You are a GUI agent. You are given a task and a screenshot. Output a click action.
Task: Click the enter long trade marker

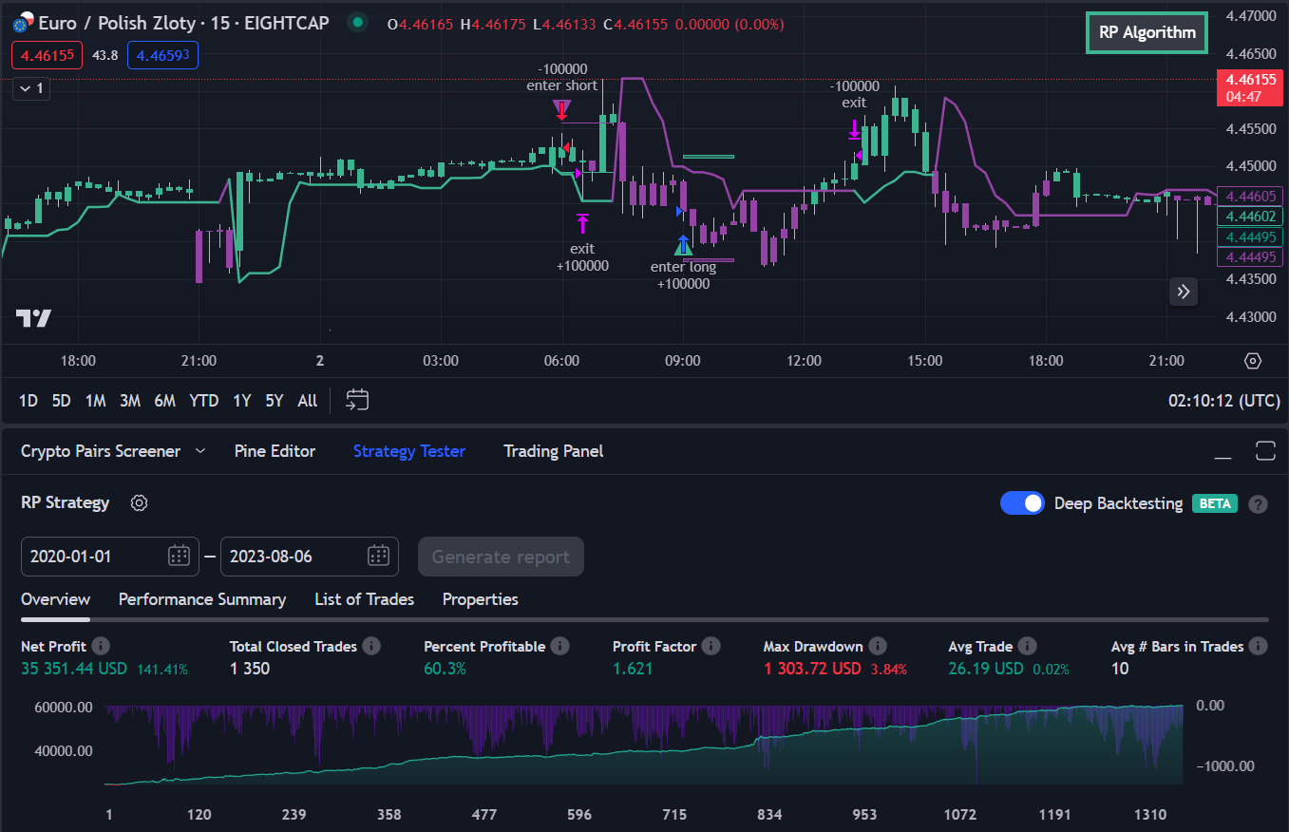[683, 246]
